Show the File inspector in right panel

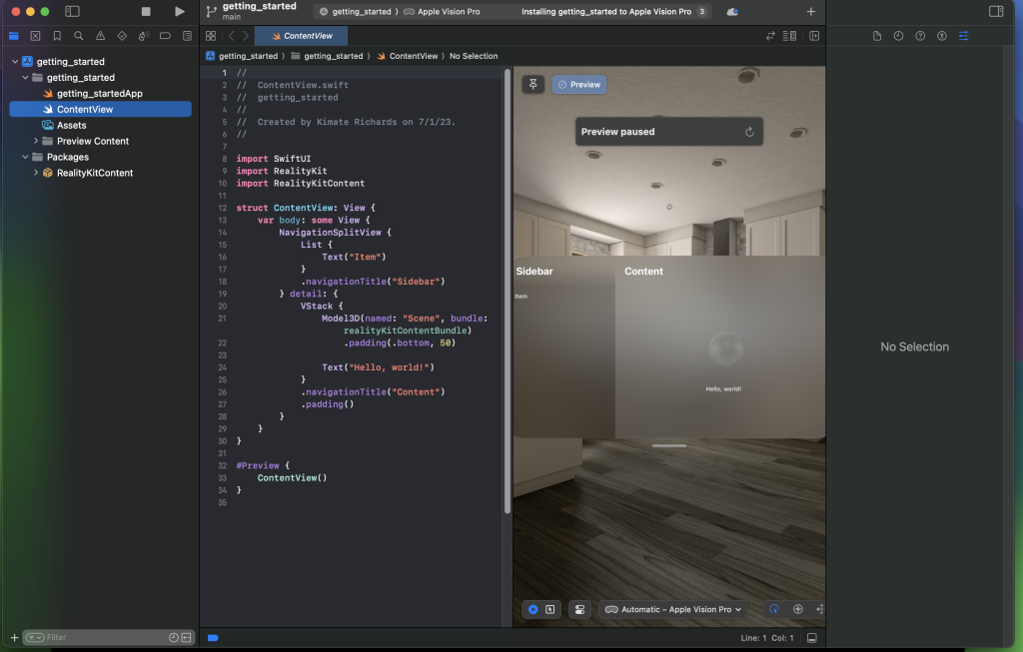(x=878, y=35)
